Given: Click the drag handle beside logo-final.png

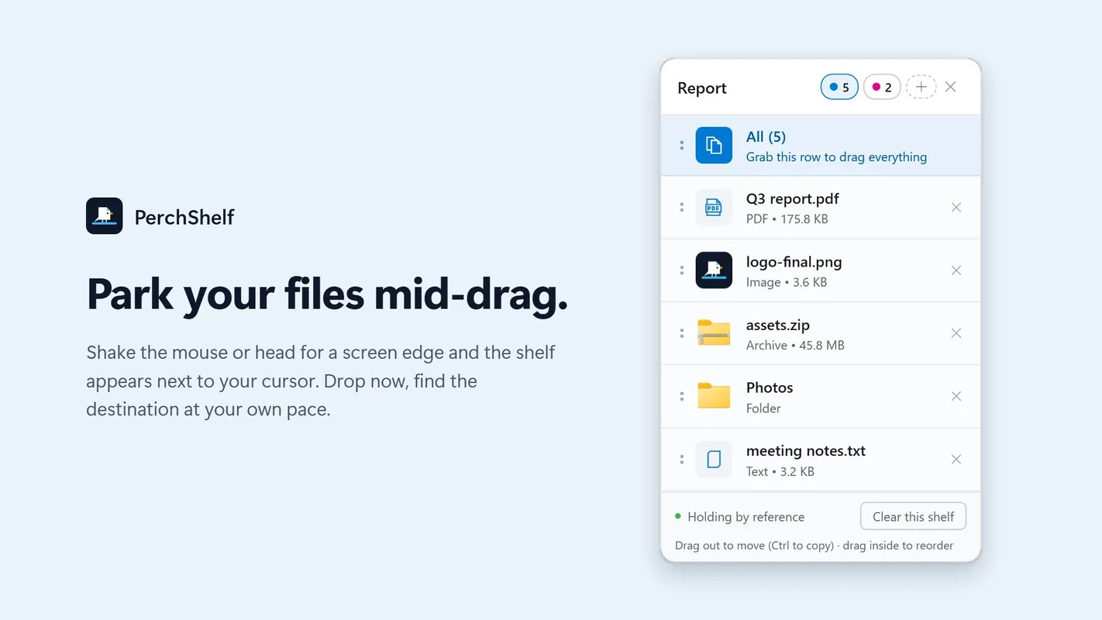Looking at the screenshot, I should click(682, 270).
